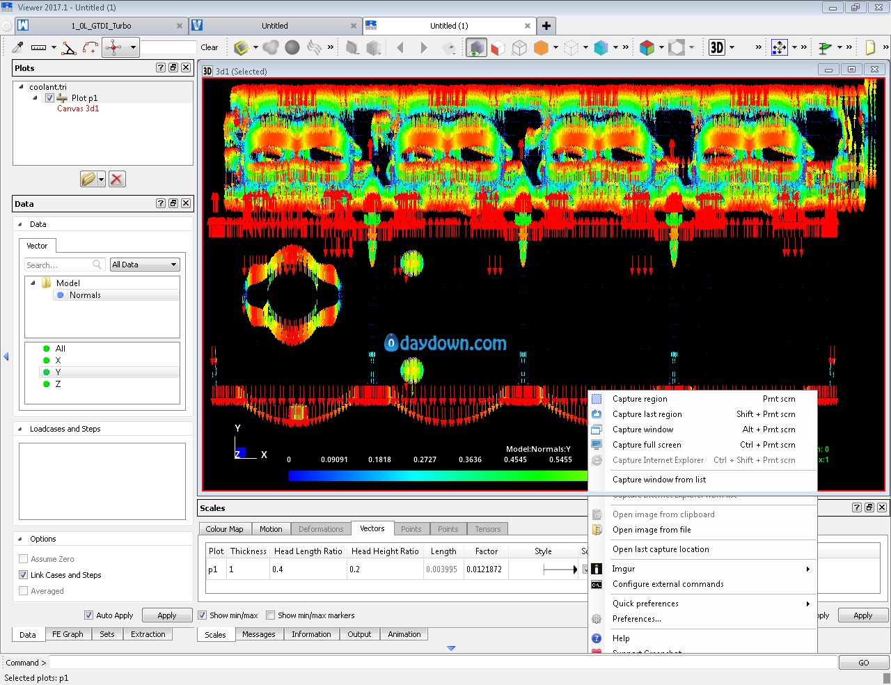Enable the Averaged checkbox
Viewport: 891px width, 685px height.
point(24,591)
